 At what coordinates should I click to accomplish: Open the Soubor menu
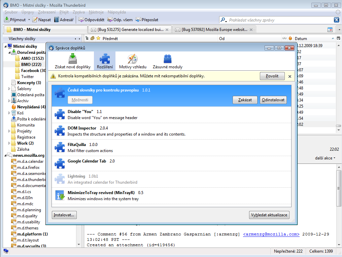tap(11, 12)
